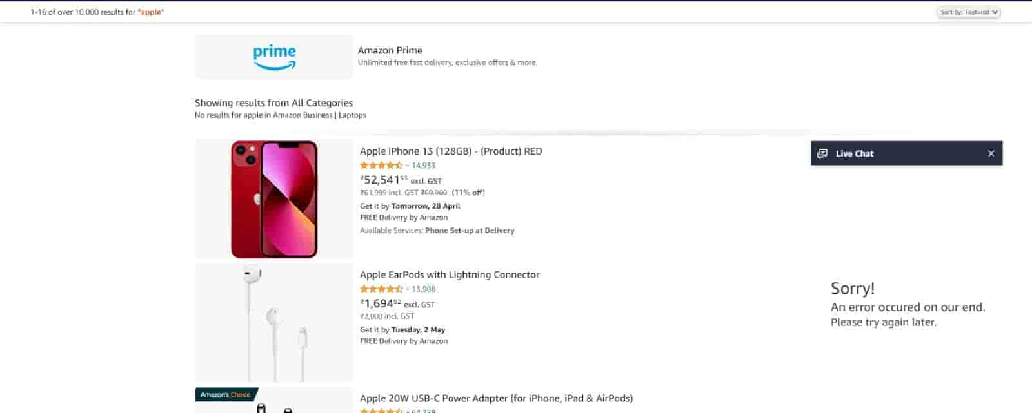This screenshot has height=413, width=1032.
Task: Click Phone Set-up at Delivery service
Action: coord(470,231)
